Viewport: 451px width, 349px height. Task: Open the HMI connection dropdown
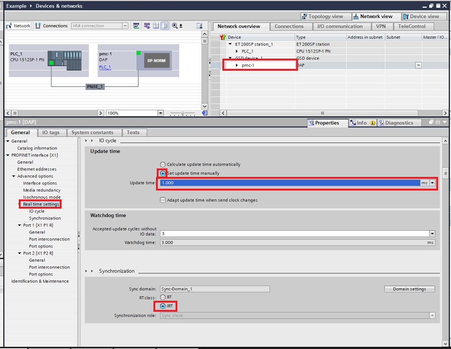pyautogui.click(x=125, y=26)
